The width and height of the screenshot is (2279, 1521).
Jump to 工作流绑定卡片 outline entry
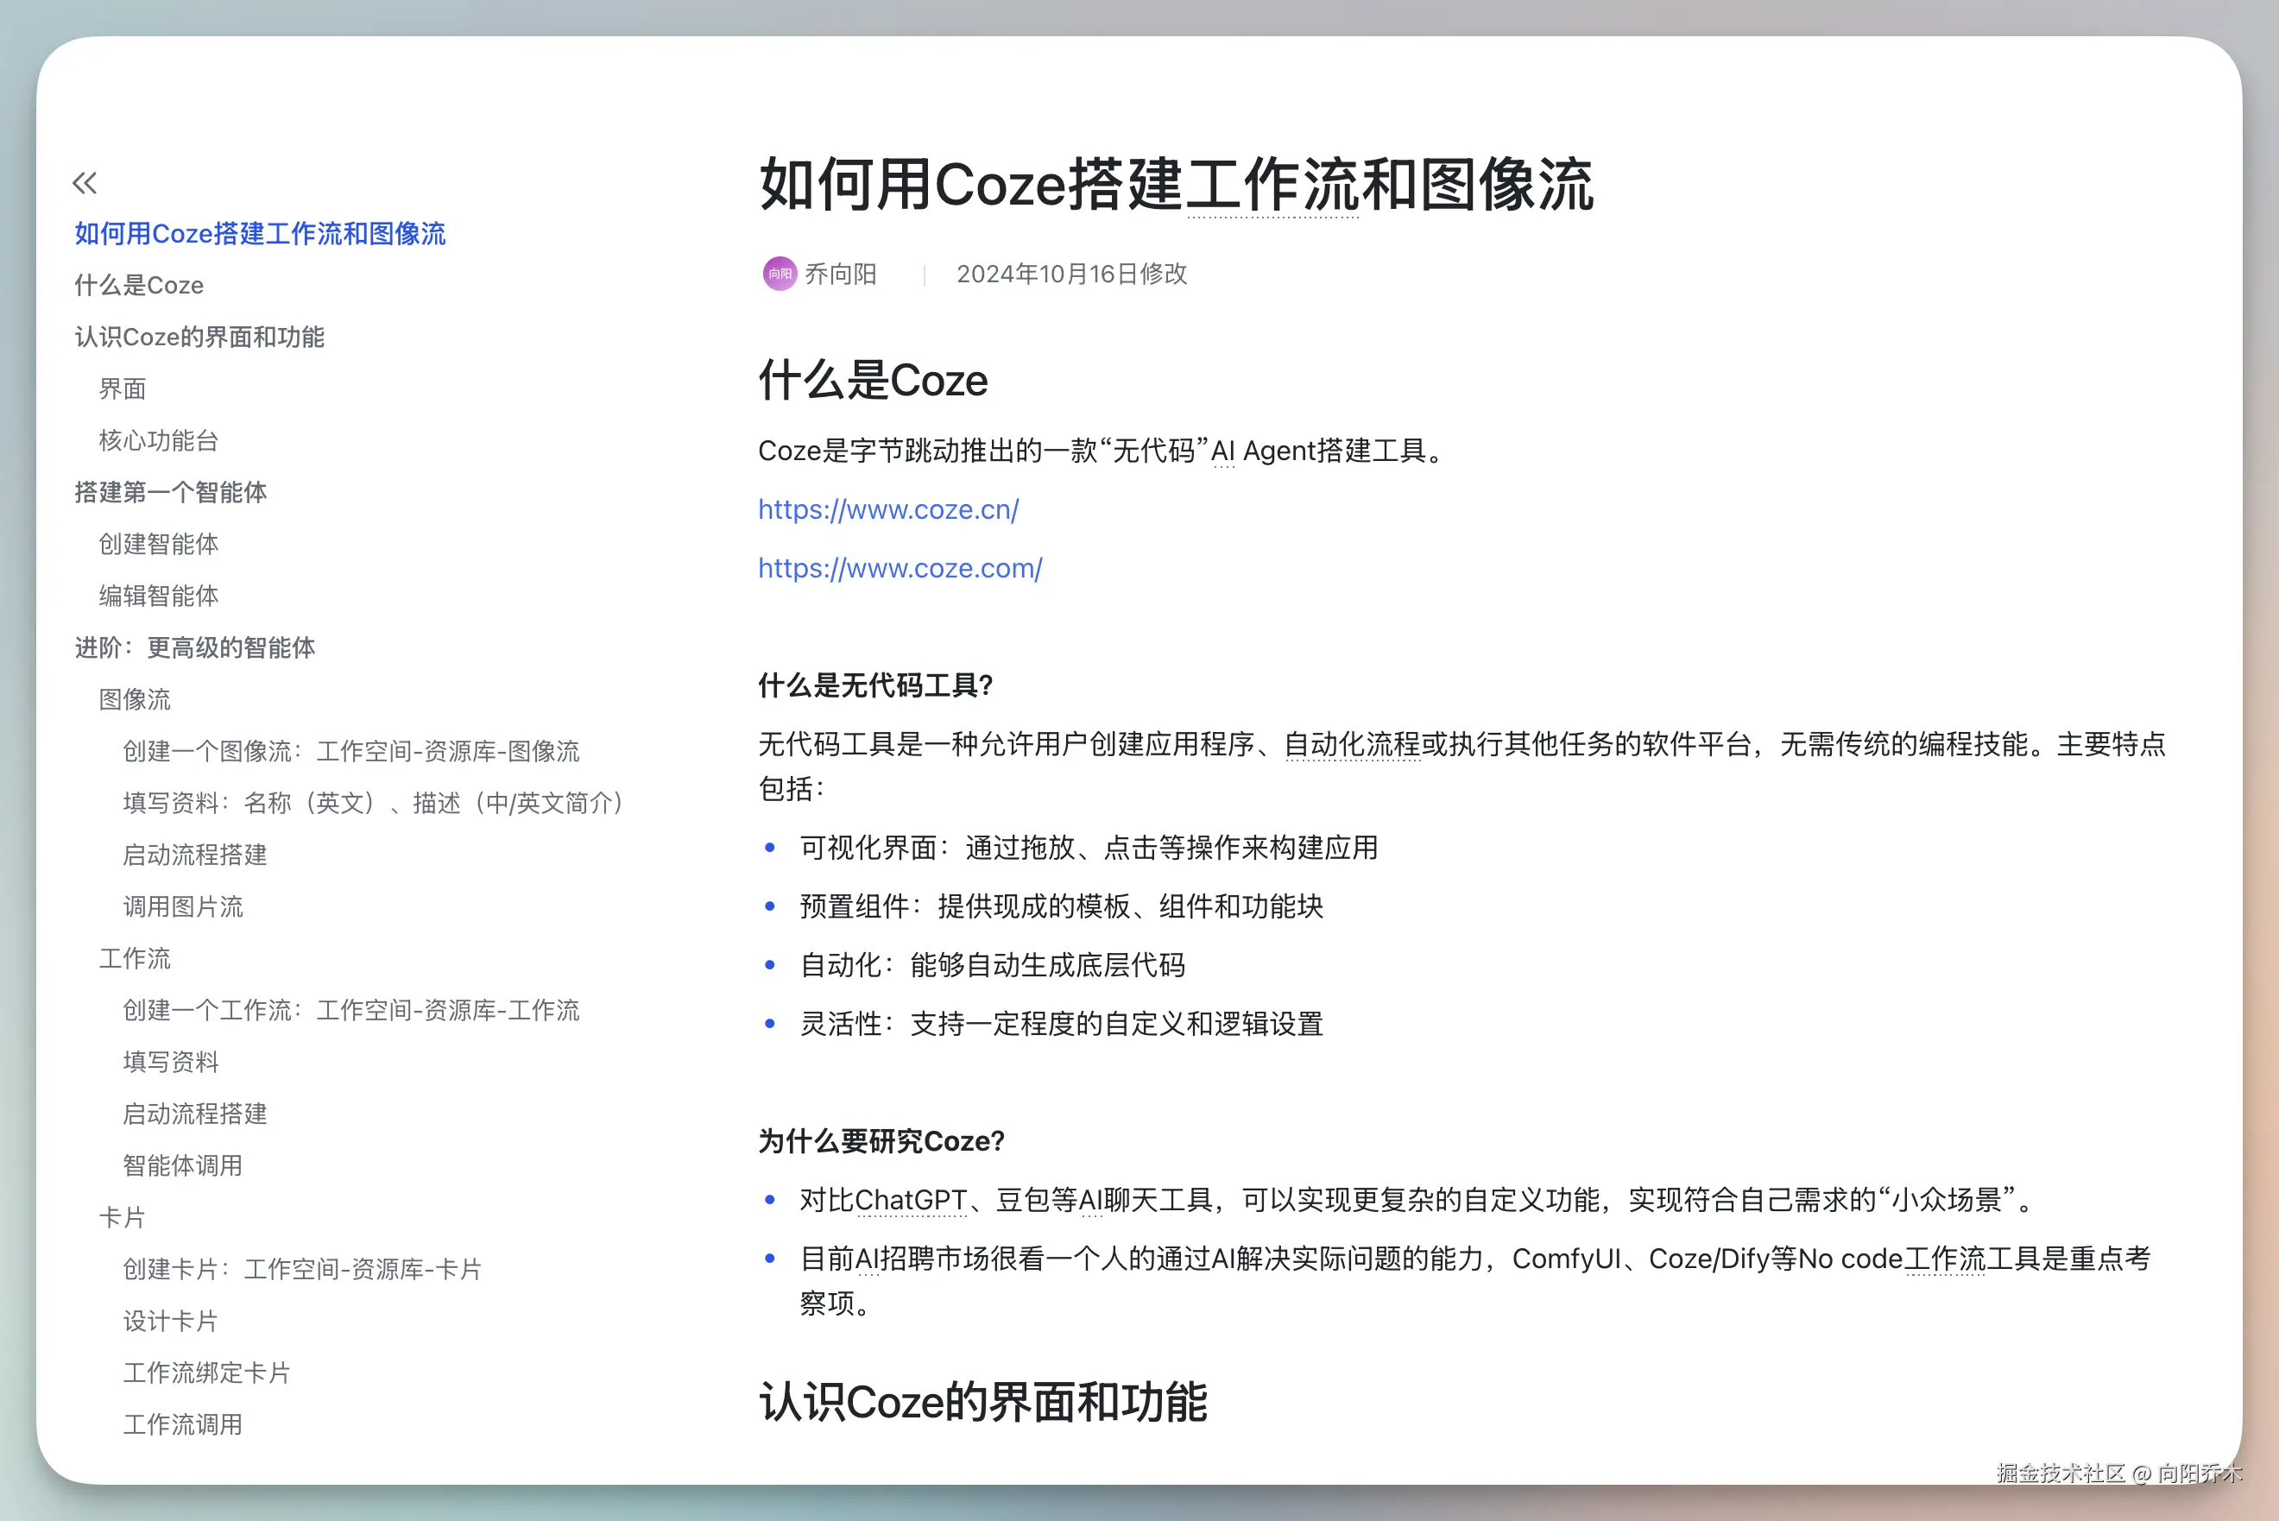[205, 1373]
